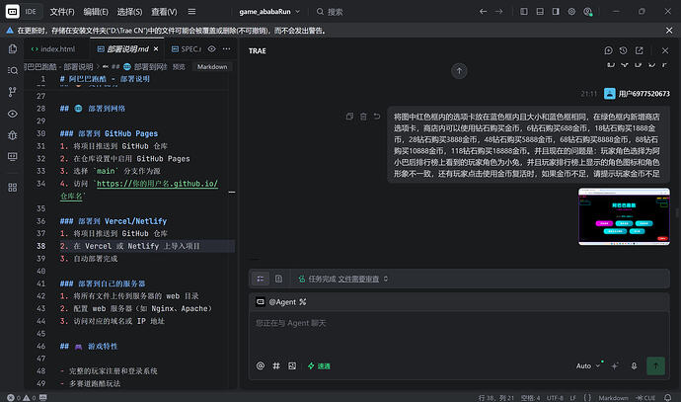
Task: Pop out the TRAE chat panel
Action: (639, 50)
